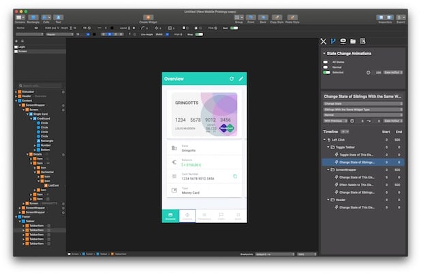Open the Normal state dropdown in action panel
This screenshot has width=421, height=274.
[x=362, y=115]
